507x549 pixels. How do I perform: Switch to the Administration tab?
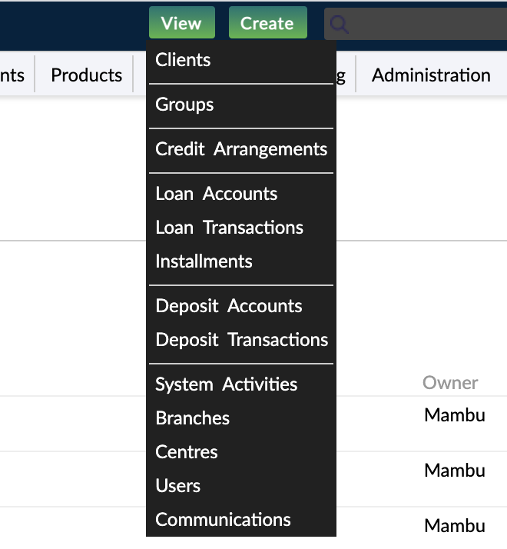click(x=431, y=75)
